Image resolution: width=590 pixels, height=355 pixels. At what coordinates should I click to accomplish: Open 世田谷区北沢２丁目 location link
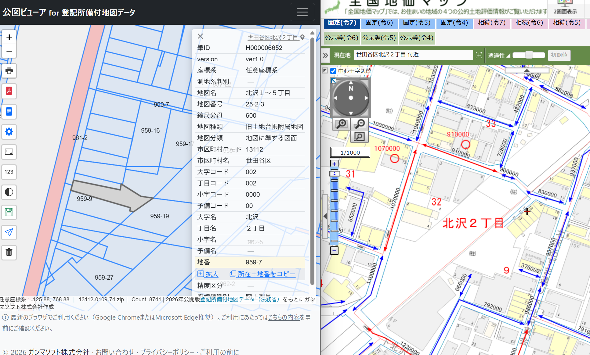click(x=276, y=37)
